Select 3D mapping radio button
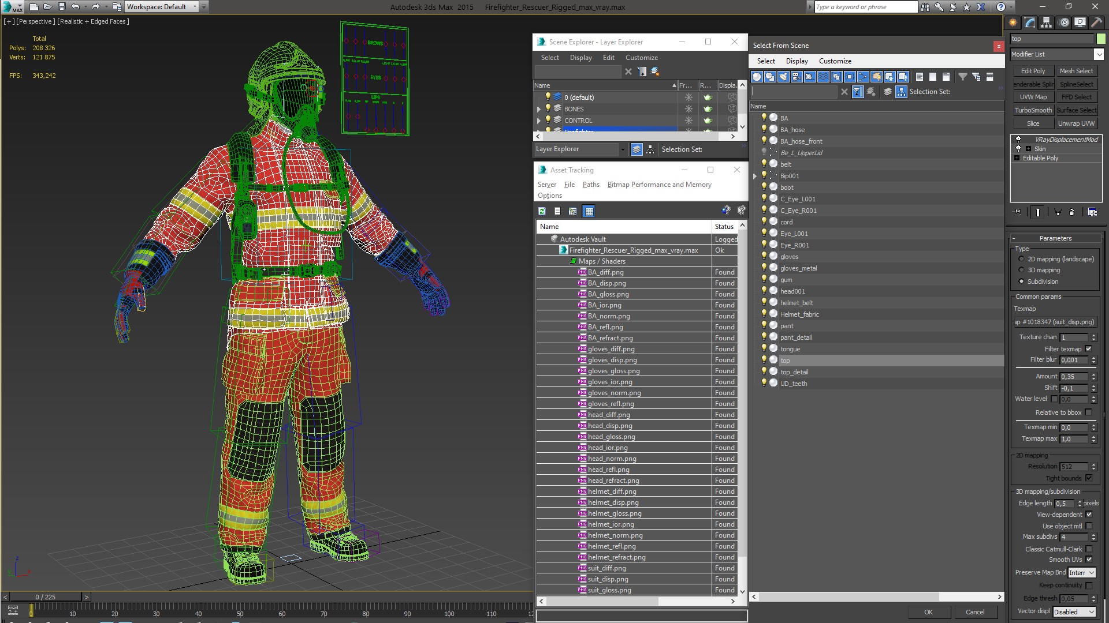1109x623 pixels. tap(1021, 270)
